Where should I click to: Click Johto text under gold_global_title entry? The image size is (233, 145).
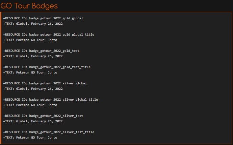click(52, 40)
